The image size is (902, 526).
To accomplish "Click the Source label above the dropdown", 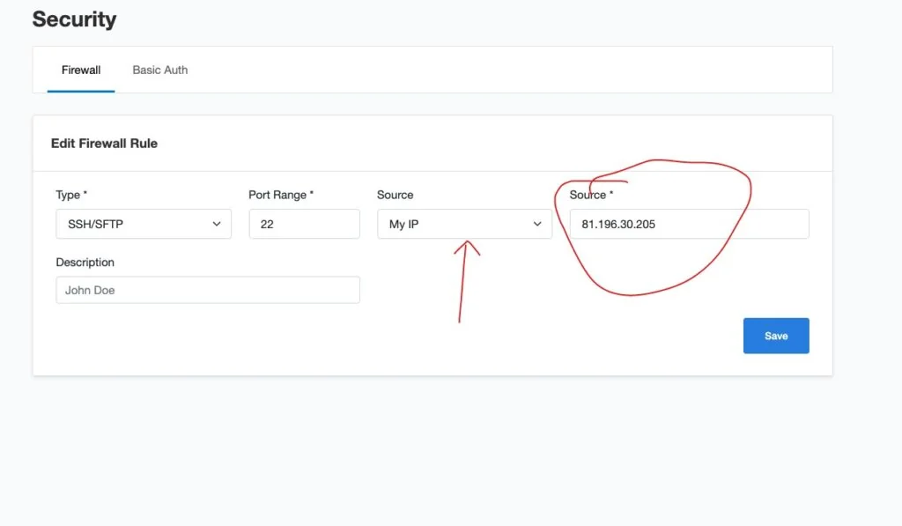I will point(395,195).
